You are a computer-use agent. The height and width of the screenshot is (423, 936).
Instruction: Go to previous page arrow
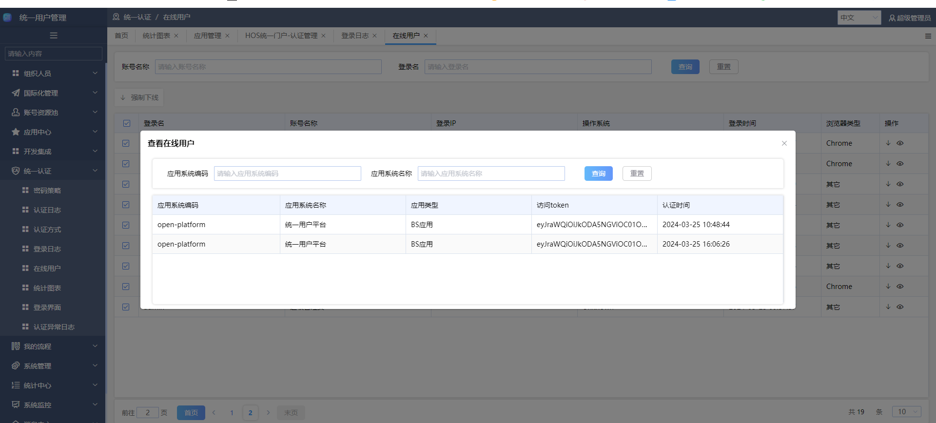(214, 413)
